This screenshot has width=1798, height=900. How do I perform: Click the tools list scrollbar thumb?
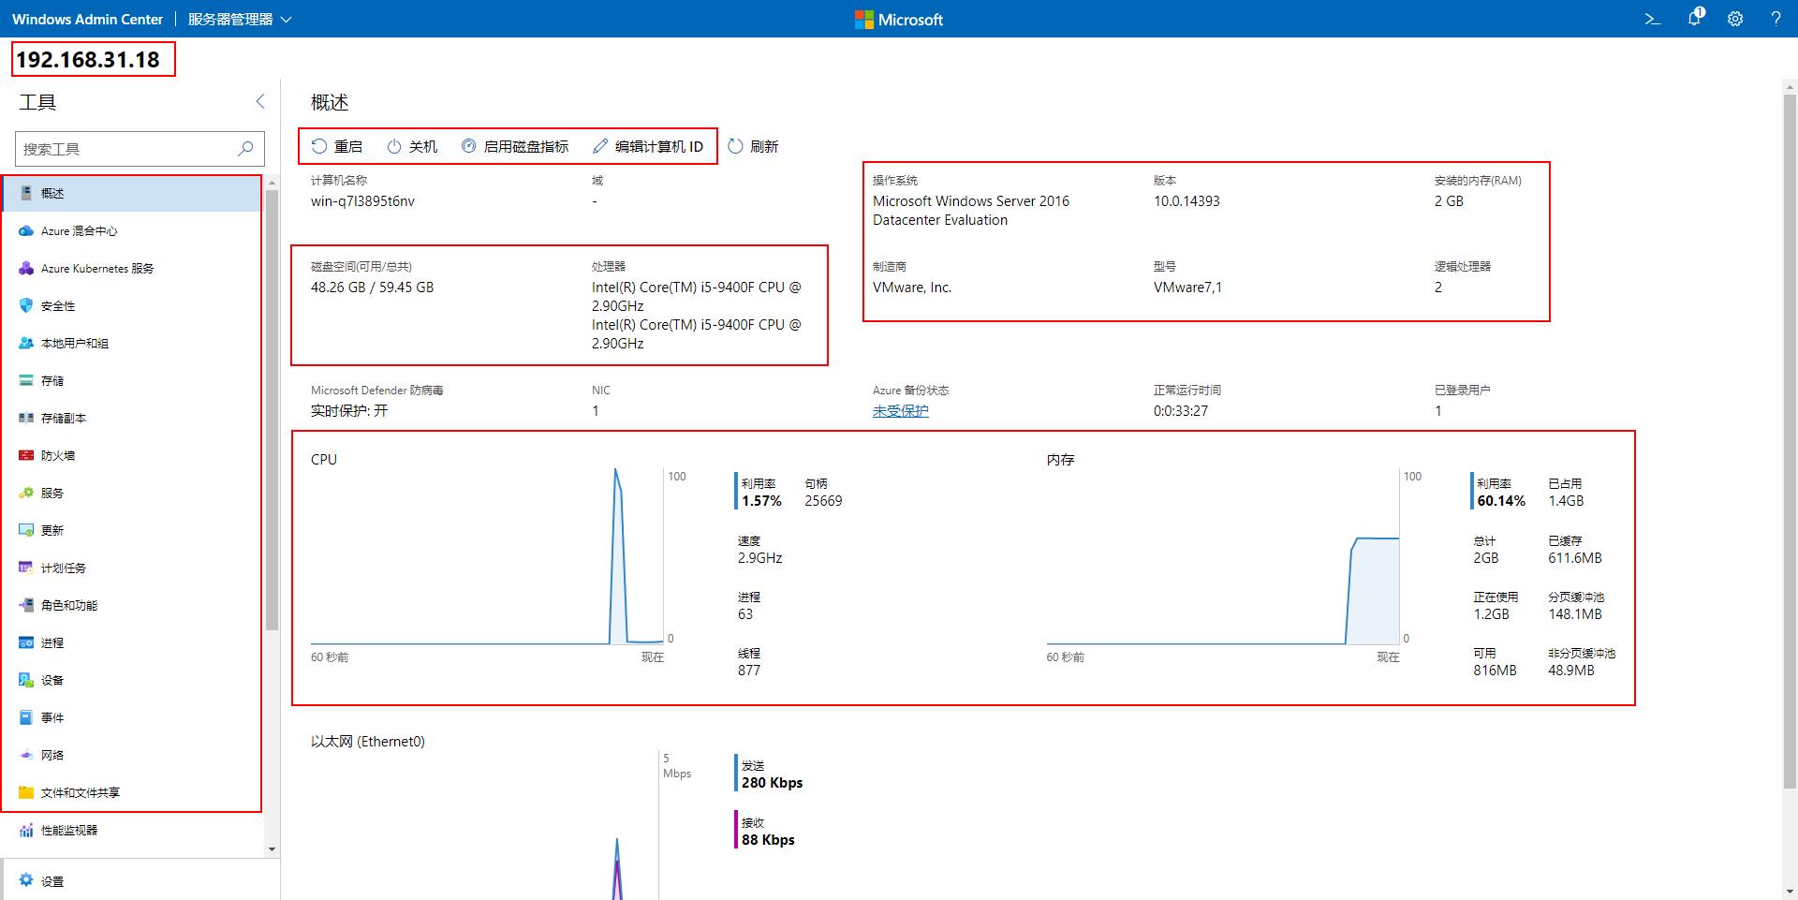[272, 410]
